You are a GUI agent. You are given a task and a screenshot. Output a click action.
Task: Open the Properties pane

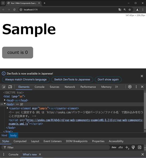98,141
